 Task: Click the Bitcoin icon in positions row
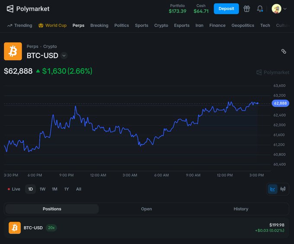click(x=15, y=228)
